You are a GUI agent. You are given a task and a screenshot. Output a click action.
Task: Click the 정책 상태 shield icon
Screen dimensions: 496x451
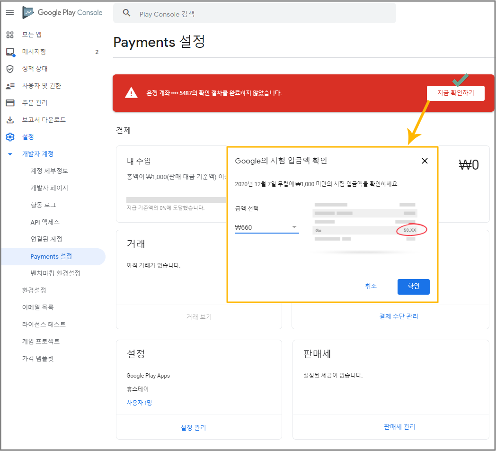click(10, 69)
